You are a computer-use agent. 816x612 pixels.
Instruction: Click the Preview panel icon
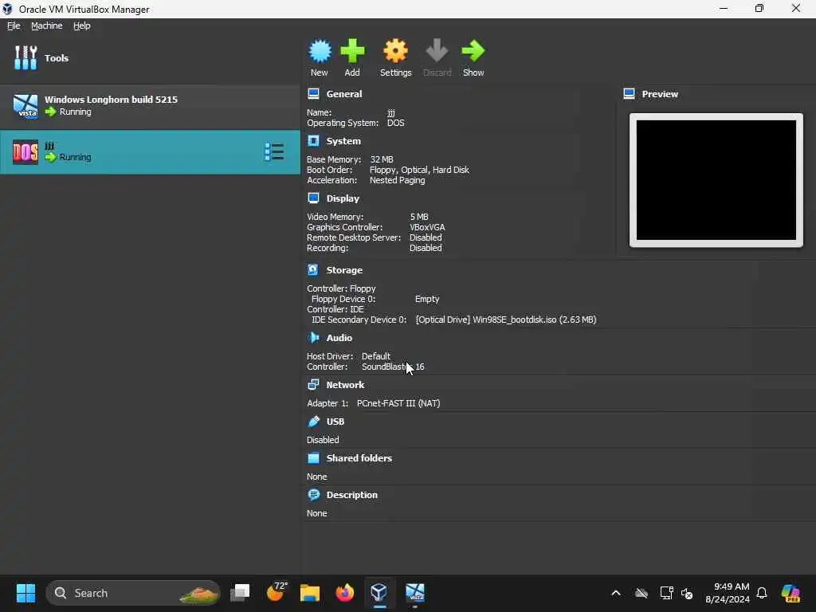[630, 94]
